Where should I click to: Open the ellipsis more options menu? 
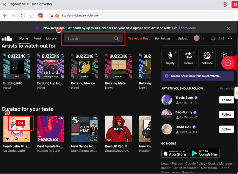pyautogui.click(x=230, y=39)
